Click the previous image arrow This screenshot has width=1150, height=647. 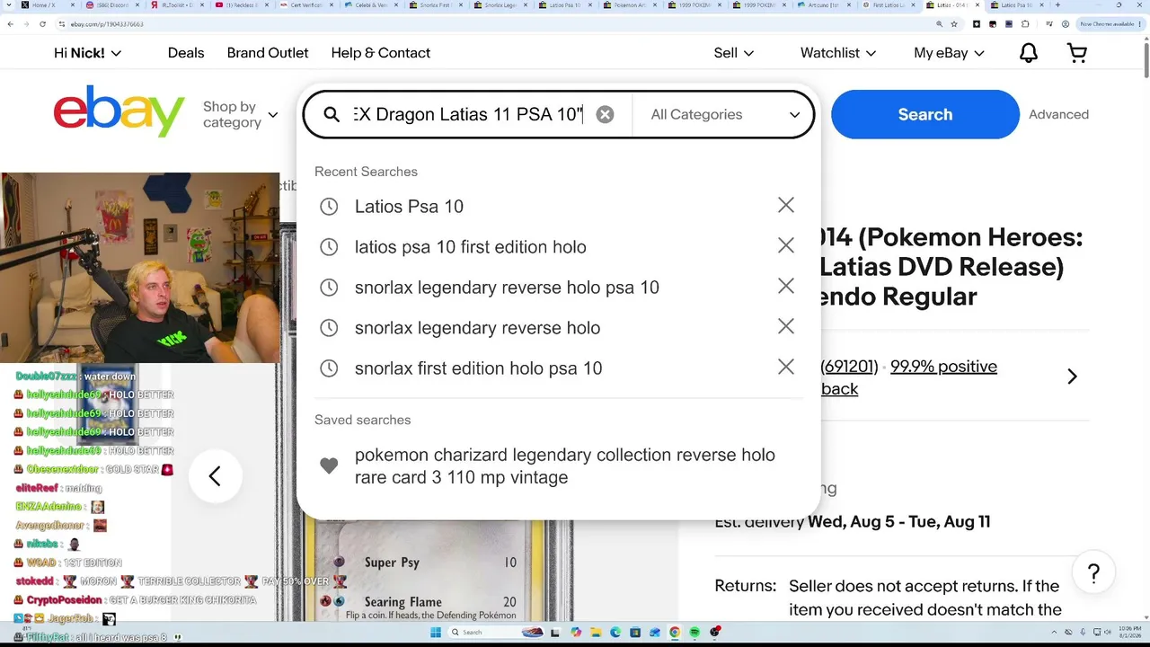pyautogui.click(x=215, y=476)
